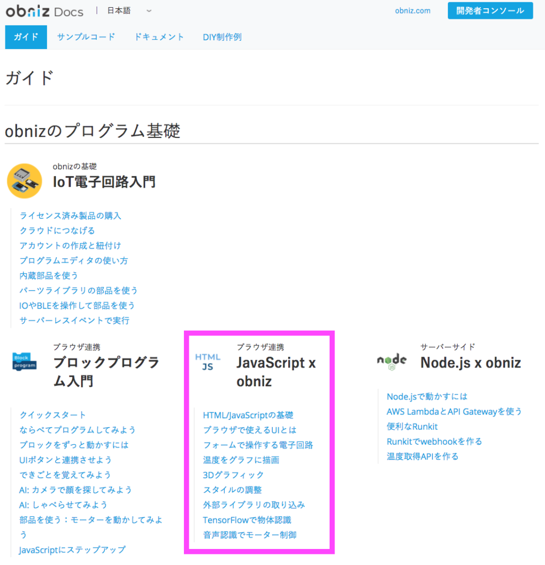Go to TensorFlowで物体認識
The height and width of the screenshot is (565, 545).
point(247,520)
